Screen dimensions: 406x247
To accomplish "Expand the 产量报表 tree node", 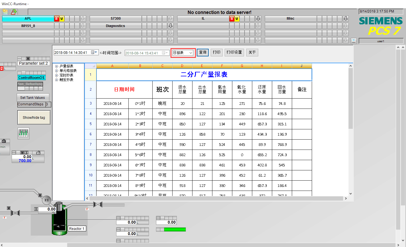I will coord(57,66).
